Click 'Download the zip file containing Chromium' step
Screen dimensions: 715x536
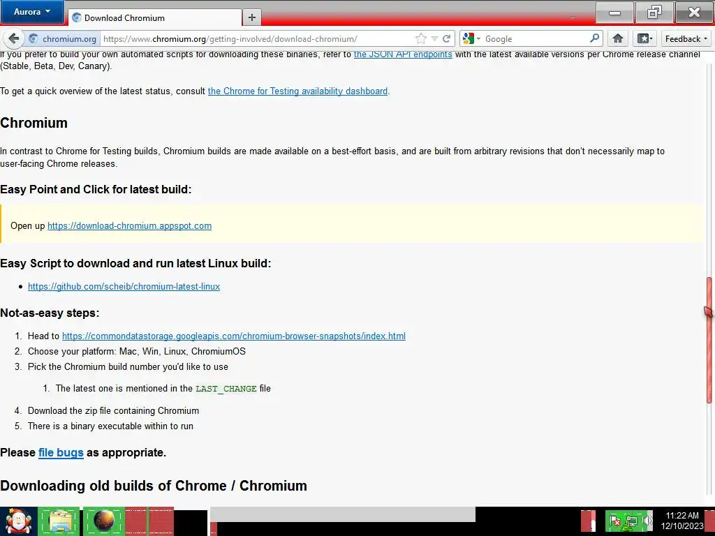coord(114,410)
